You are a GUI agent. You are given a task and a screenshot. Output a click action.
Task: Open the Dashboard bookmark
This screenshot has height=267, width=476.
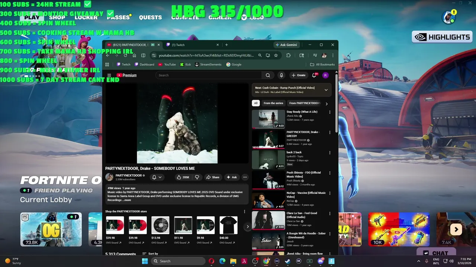144,65
